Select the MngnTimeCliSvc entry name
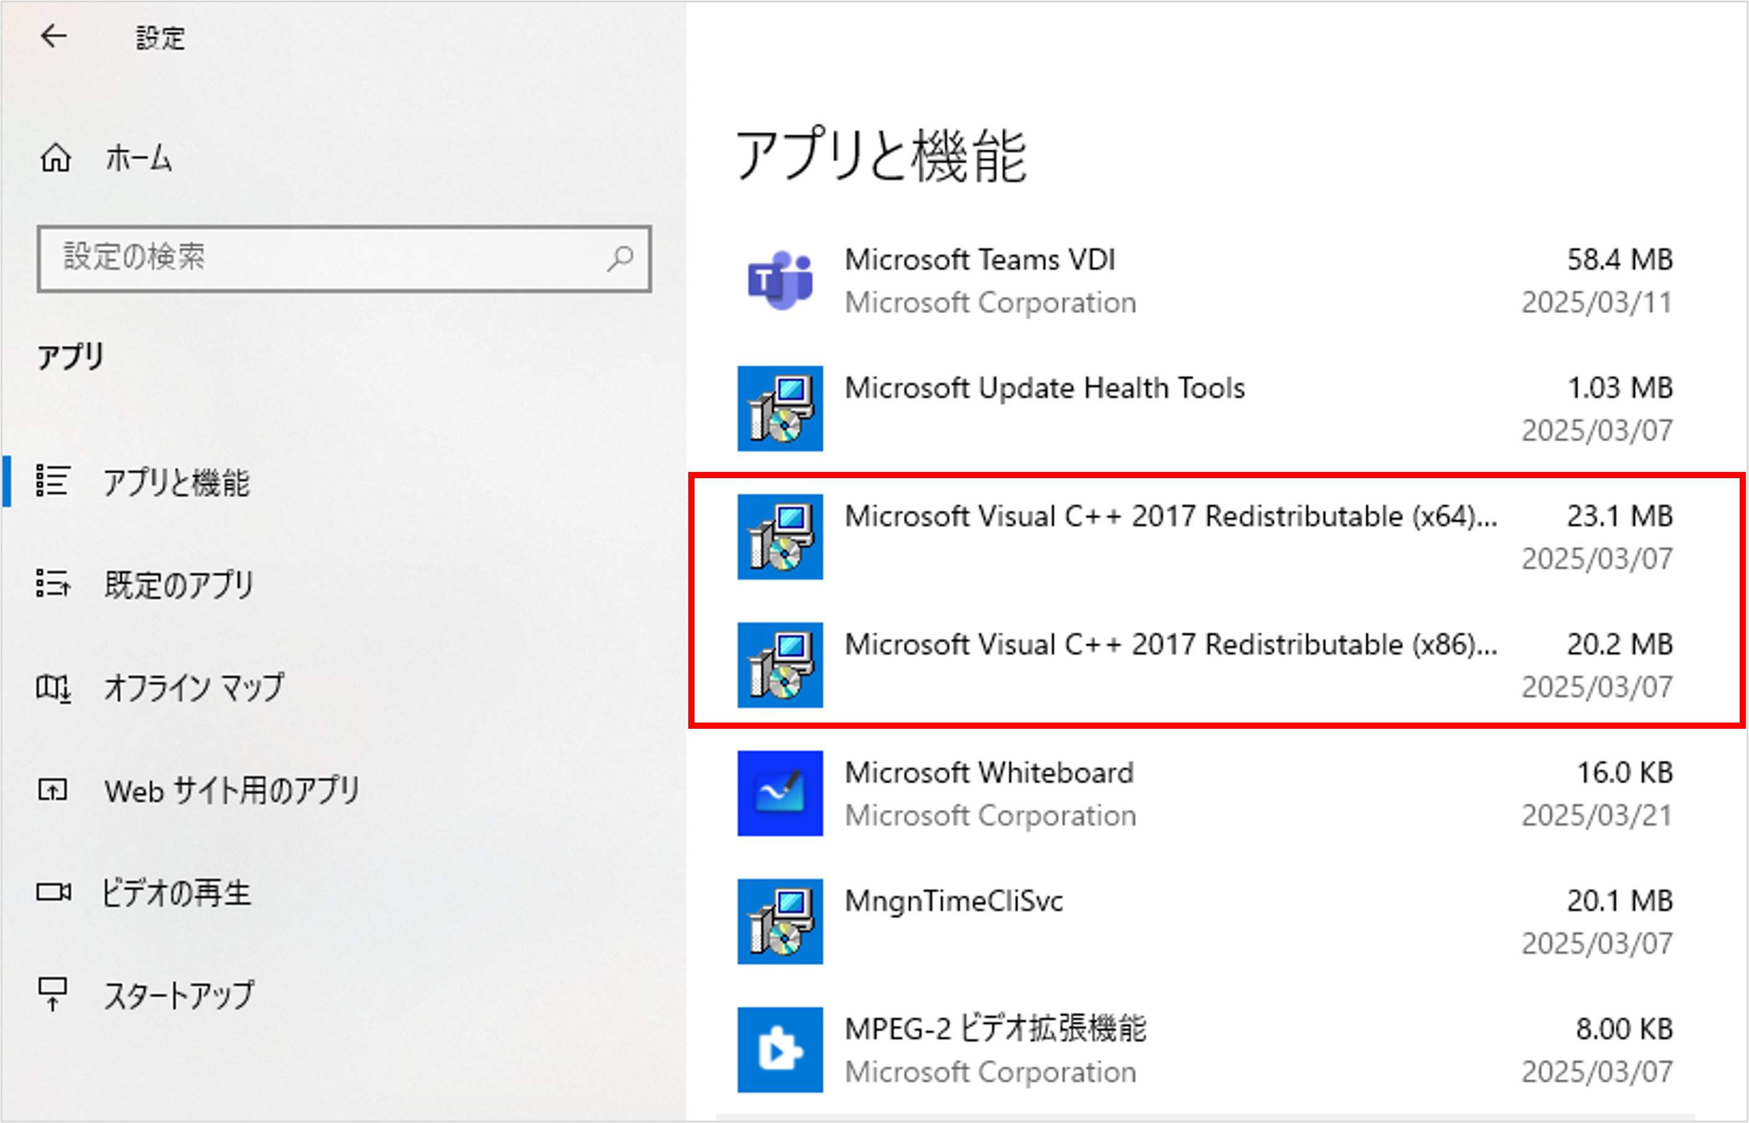 [954, 901]
